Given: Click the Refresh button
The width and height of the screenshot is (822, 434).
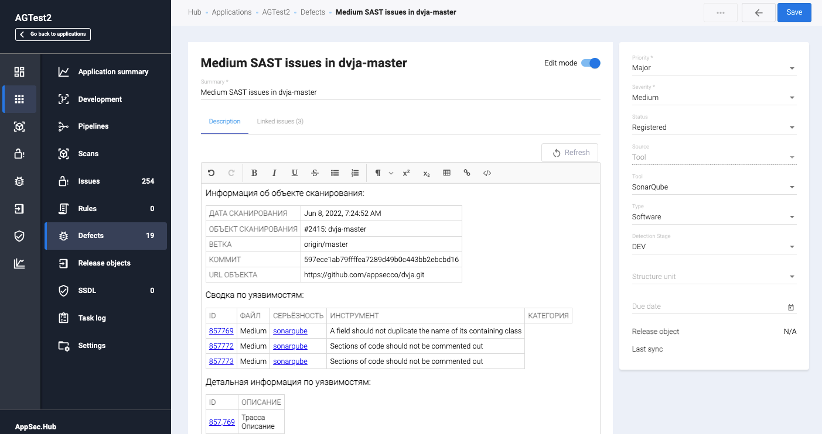Looking at the screenshot, I should (x=569, y=153).
